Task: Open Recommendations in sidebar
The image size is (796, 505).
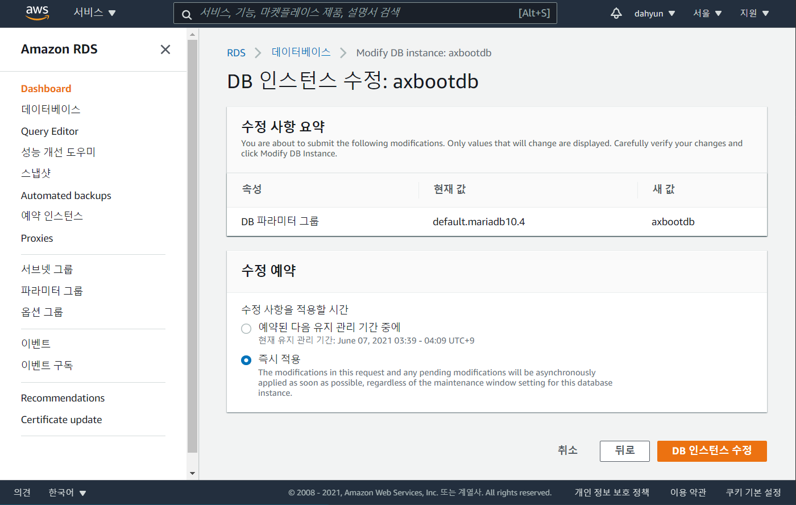Action: (x=63, y=398)
